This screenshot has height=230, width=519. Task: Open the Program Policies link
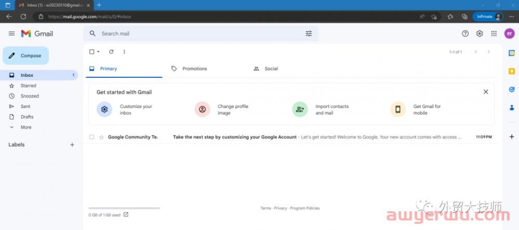point(305,208)
